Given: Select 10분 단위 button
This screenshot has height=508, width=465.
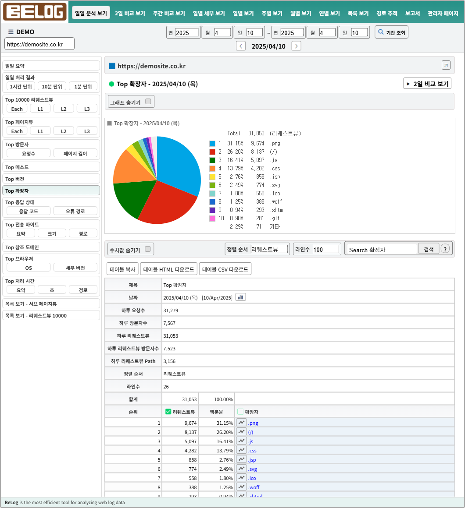Looking at the screenshot, I should pos(52,86).
